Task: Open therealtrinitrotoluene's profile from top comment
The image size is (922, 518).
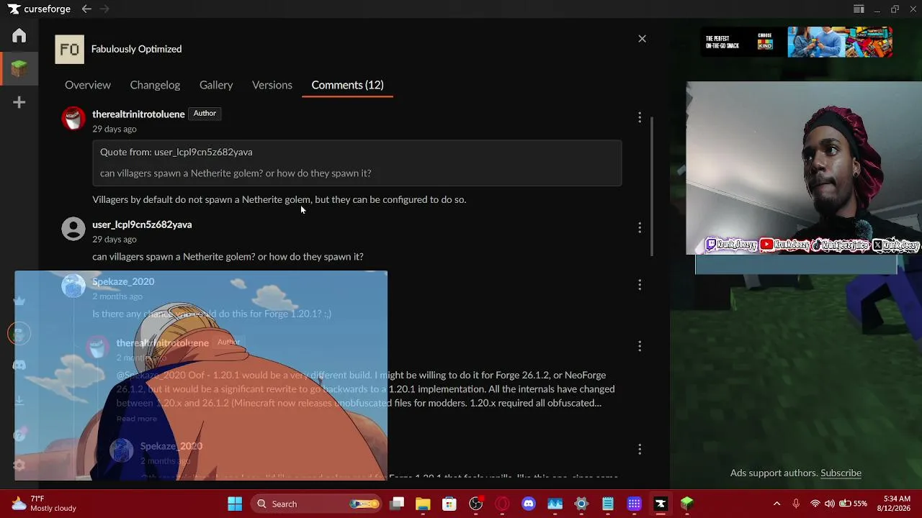Action: 138,114
